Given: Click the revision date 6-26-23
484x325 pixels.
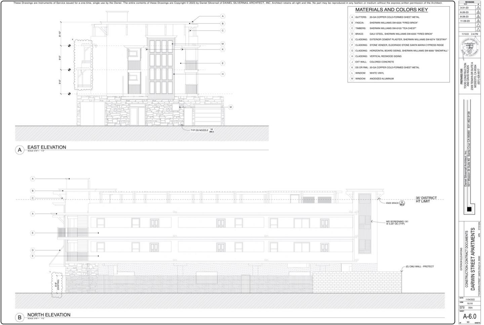Looking at the screenshot, I should click(x=465, y=12).
